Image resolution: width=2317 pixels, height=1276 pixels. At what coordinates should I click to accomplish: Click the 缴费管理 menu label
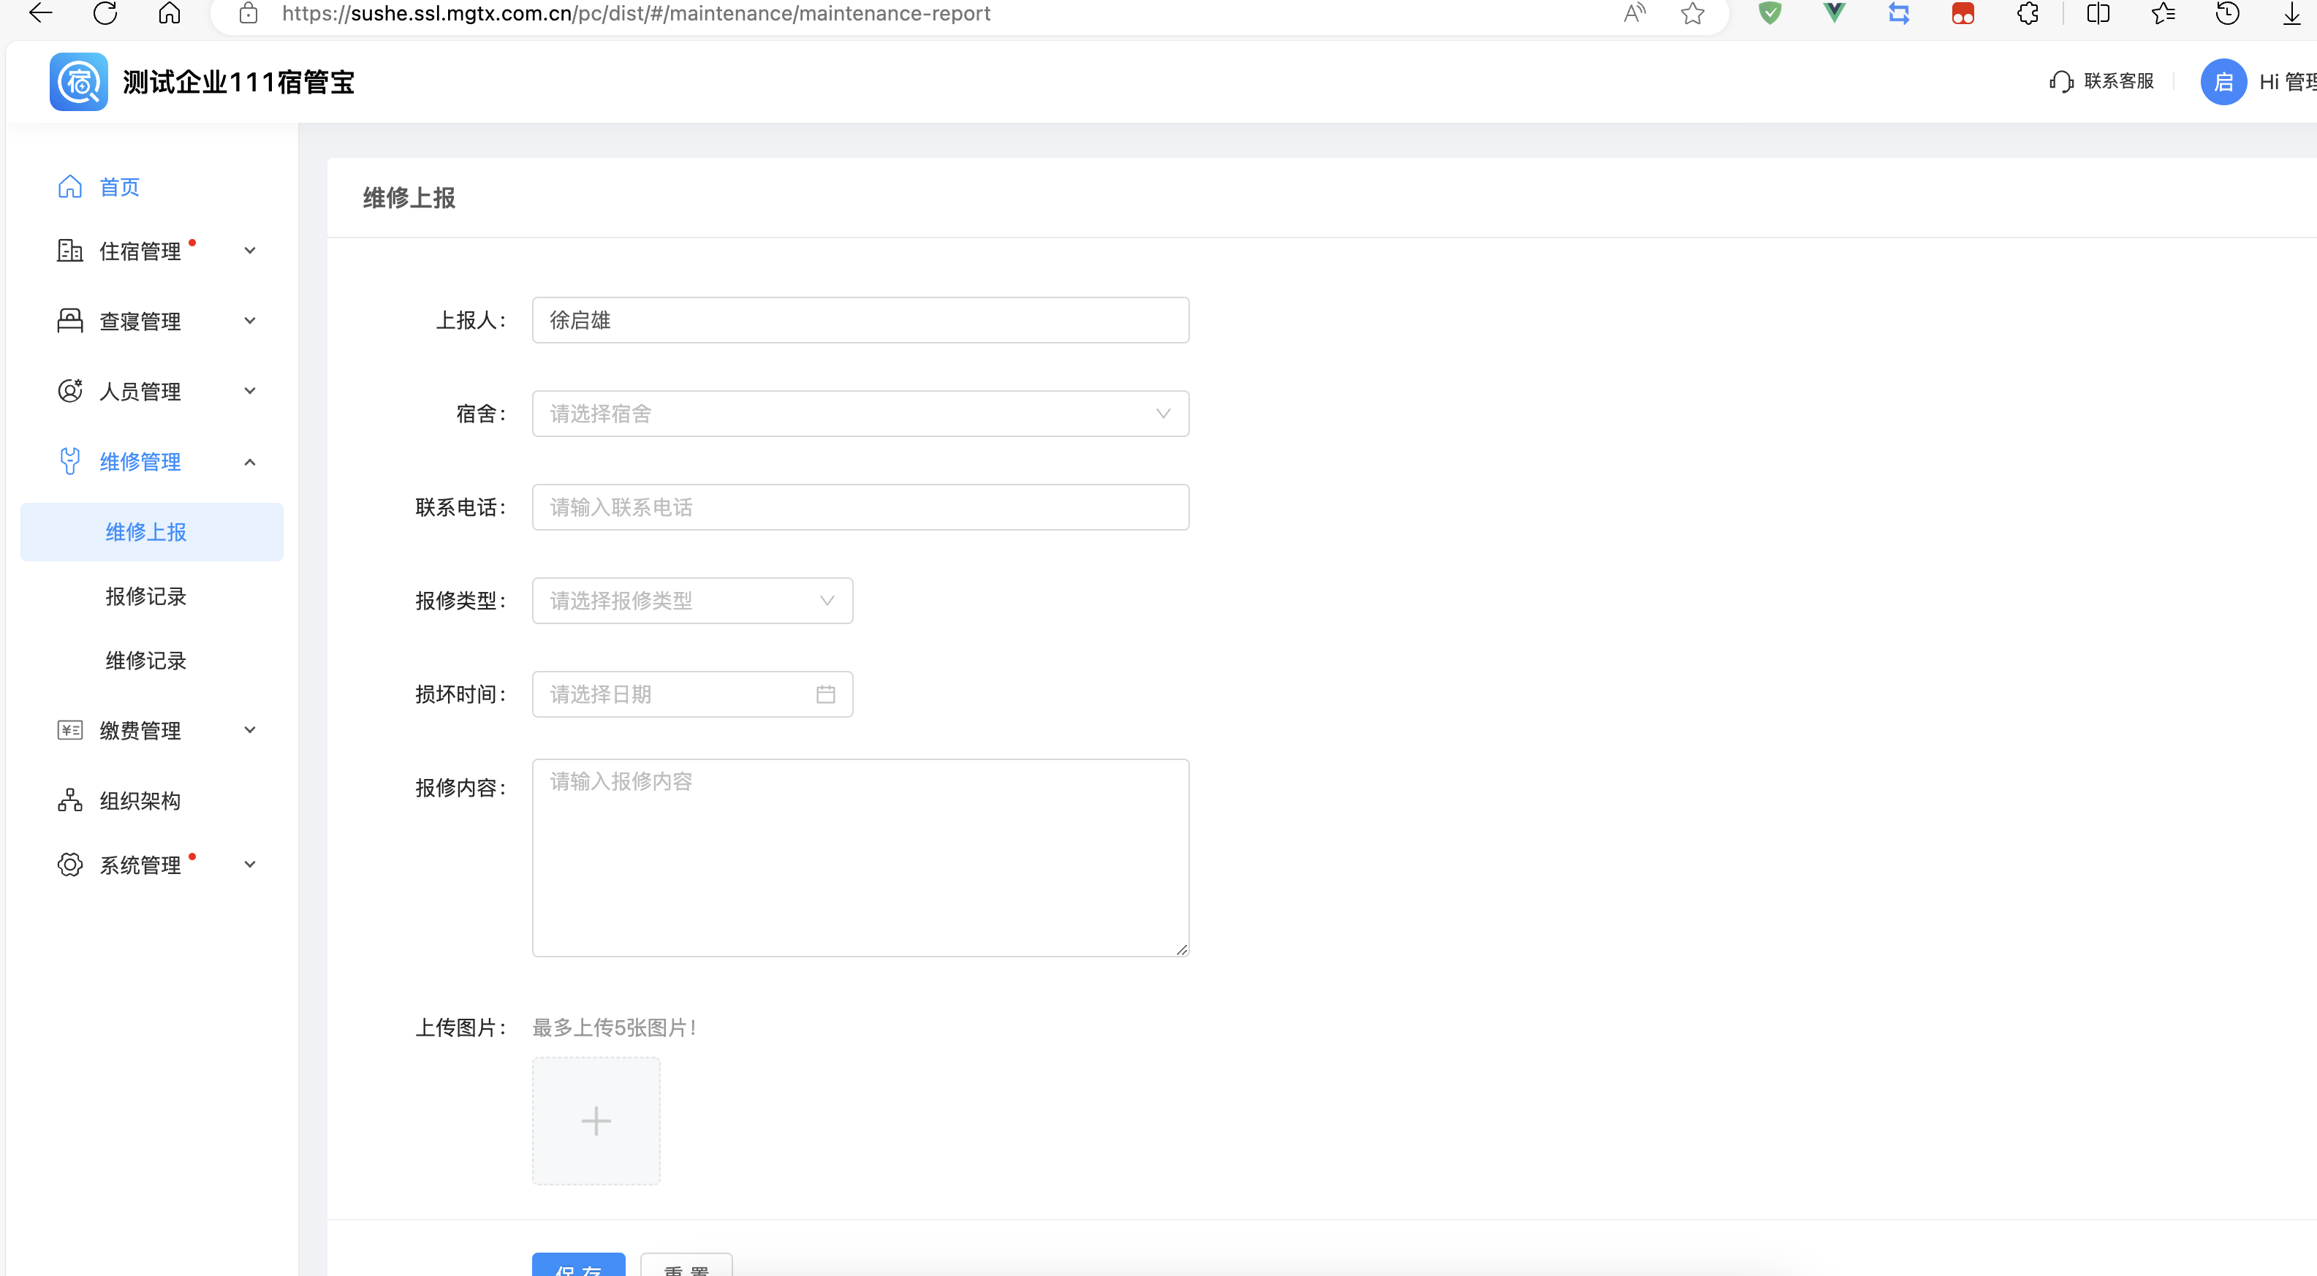coord(140,730)
